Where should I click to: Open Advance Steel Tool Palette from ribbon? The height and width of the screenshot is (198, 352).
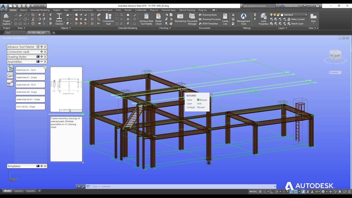coord(146,19)
